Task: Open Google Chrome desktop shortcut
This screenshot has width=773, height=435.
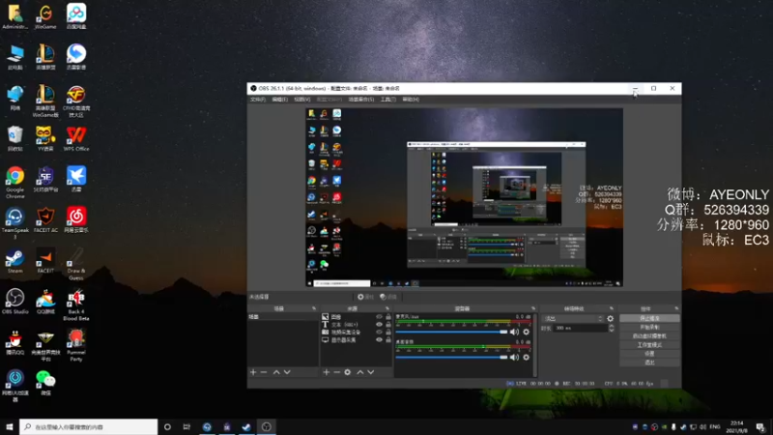Action: pyautogui.click(x=14, y=183)
